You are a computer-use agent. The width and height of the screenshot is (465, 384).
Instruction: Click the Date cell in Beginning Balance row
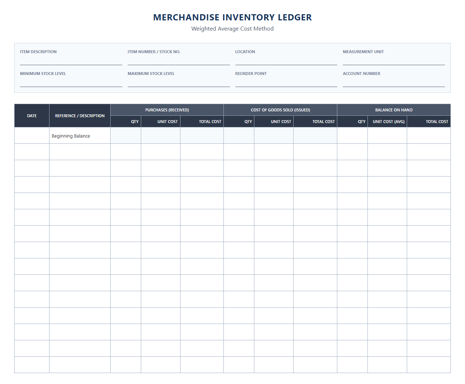click(x=32, y=135)
